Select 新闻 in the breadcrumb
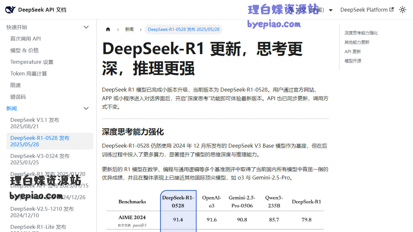 pos(129,29)
